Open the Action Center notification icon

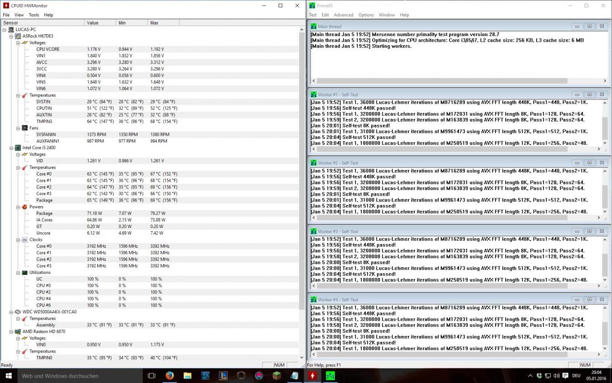coord(565,376)
